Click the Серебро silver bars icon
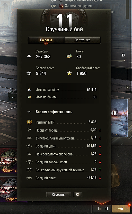Viewport: 132px width, 214px height. (x=29, y=56)
